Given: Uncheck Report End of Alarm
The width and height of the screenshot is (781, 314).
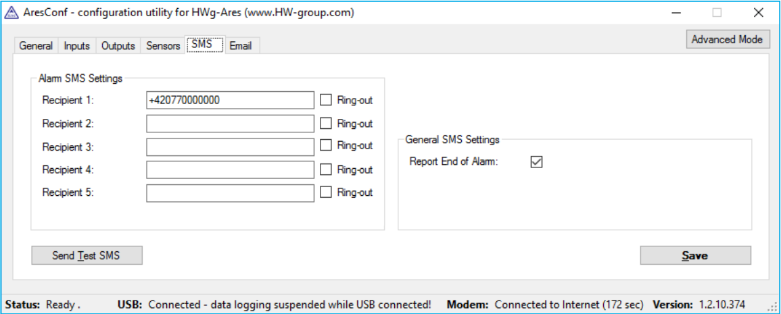Looking at the screenshot, I should pos(537,162).
